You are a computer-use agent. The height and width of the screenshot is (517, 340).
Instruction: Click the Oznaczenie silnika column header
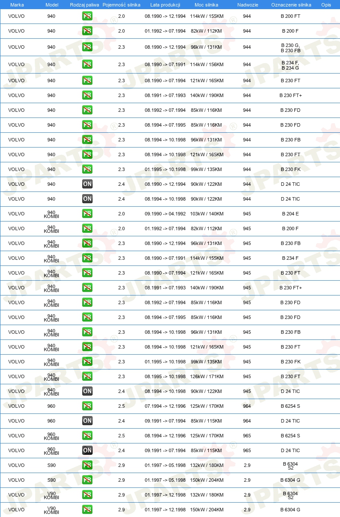coord(291,5)
